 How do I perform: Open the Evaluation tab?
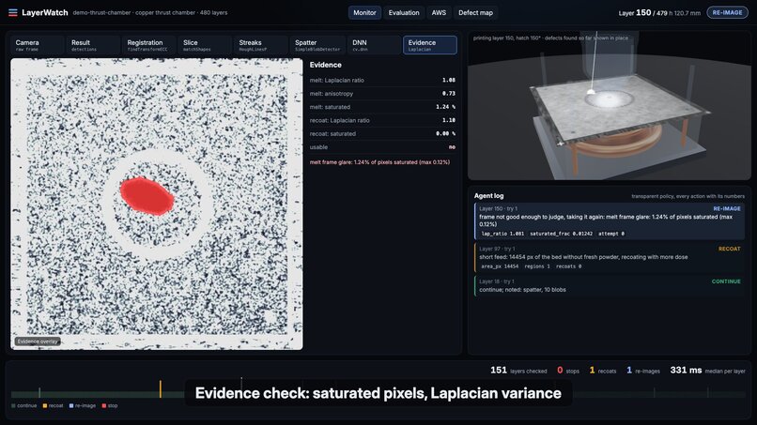coord(404,12)
